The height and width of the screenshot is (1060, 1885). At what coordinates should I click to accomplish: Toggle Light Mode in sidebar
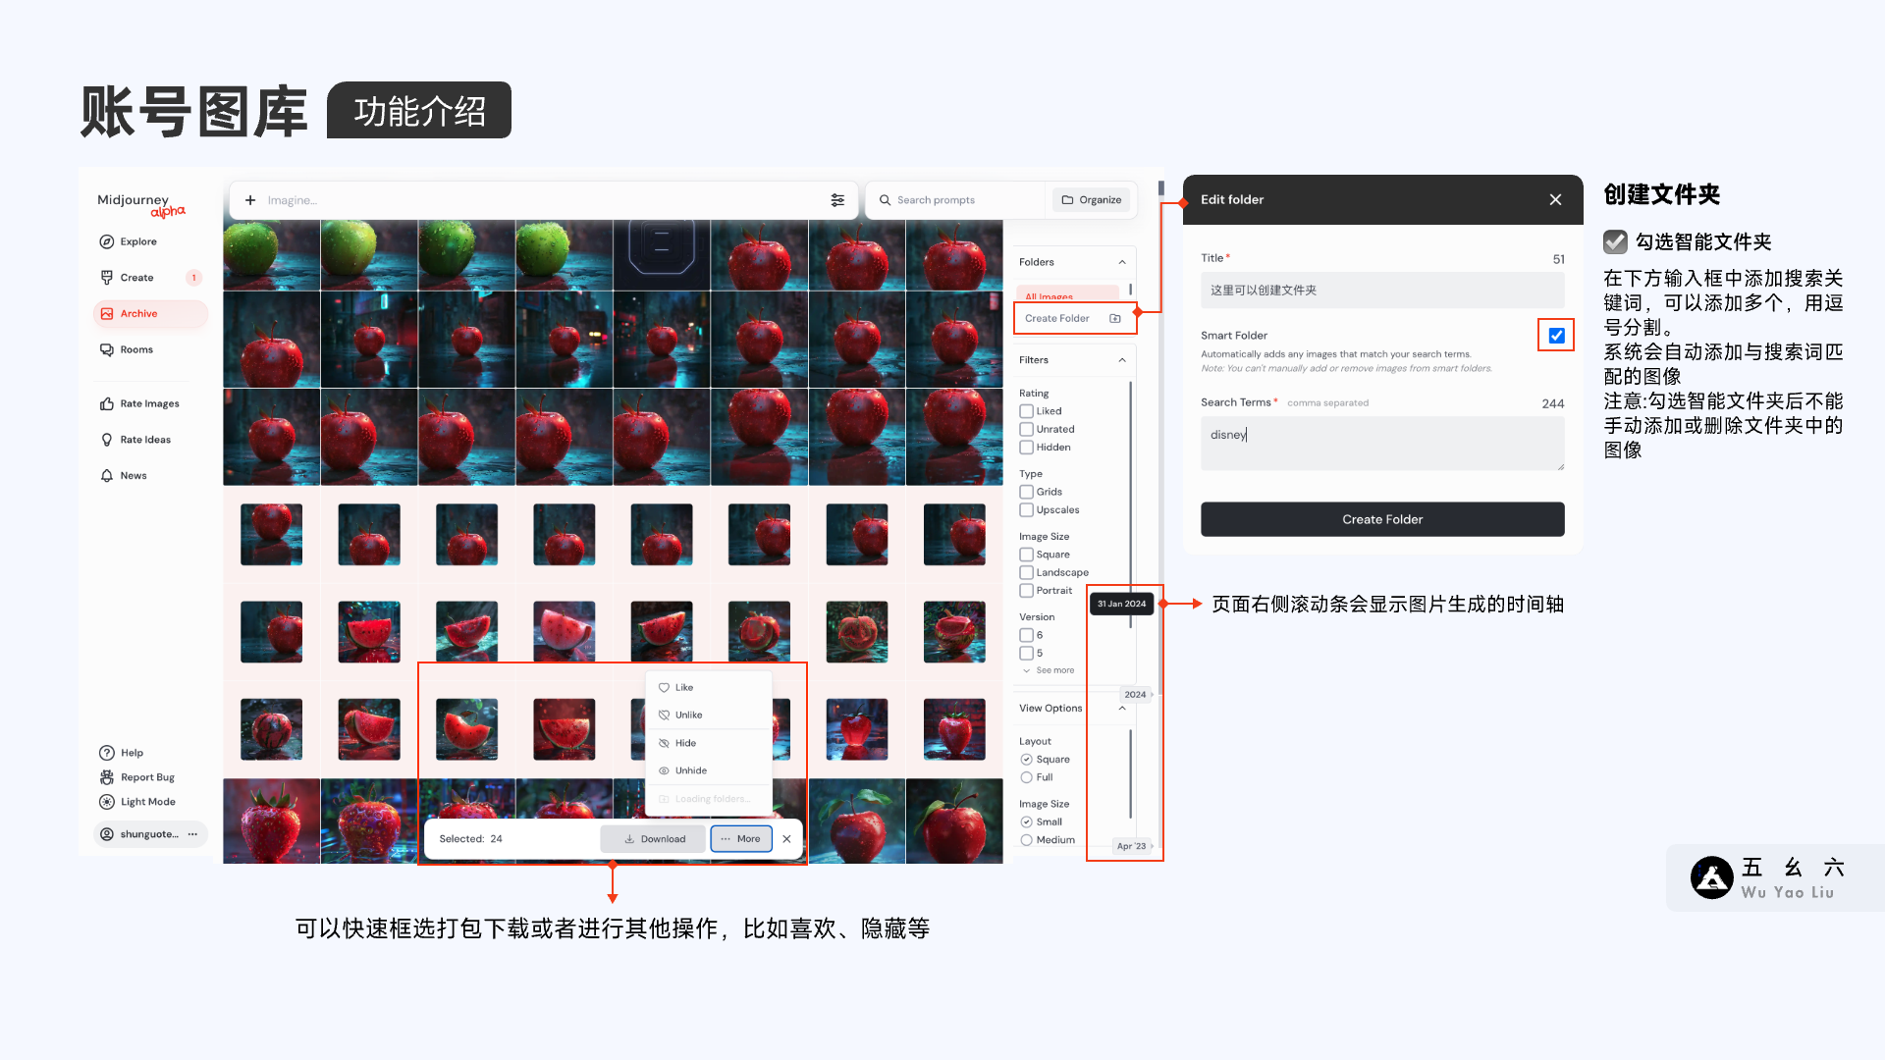[x=107, y=802]
